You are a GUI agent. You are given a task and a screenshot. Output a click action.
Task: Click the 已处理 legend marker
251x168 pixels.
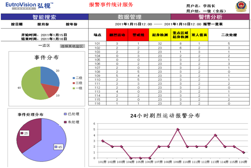coord(65,114)
